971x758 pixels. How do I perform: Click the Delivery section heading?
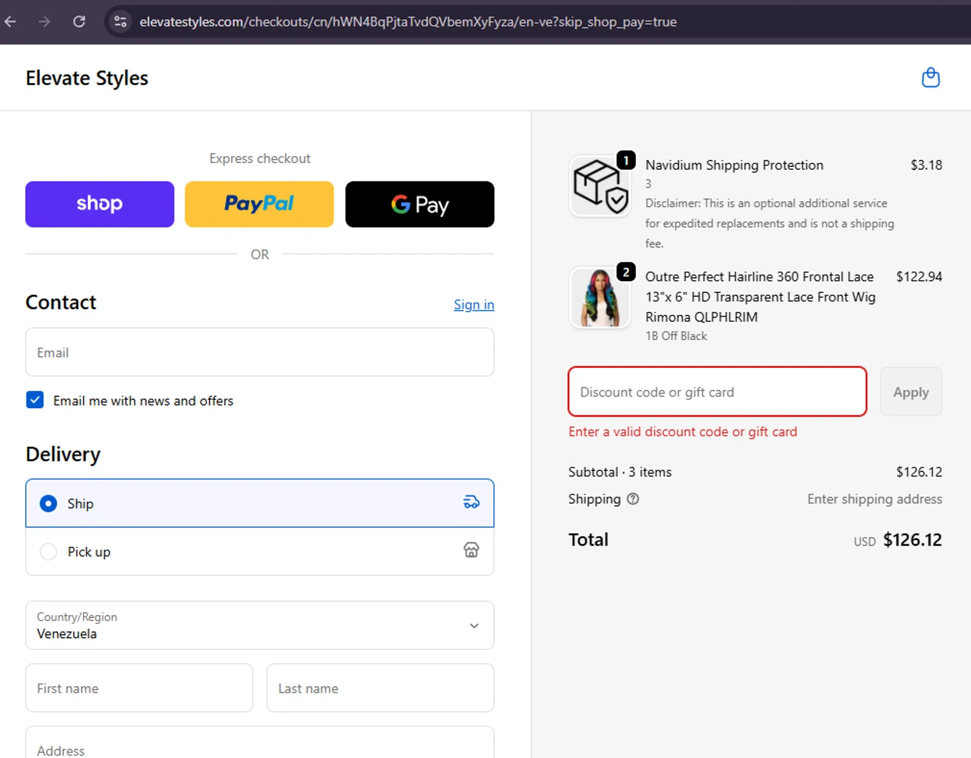tap(63, 454)
